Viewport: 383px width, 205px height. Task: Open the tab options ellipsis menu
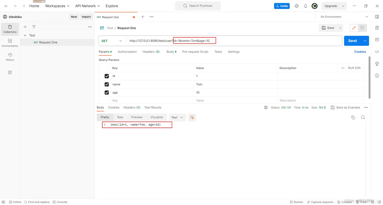pos(152,17)
